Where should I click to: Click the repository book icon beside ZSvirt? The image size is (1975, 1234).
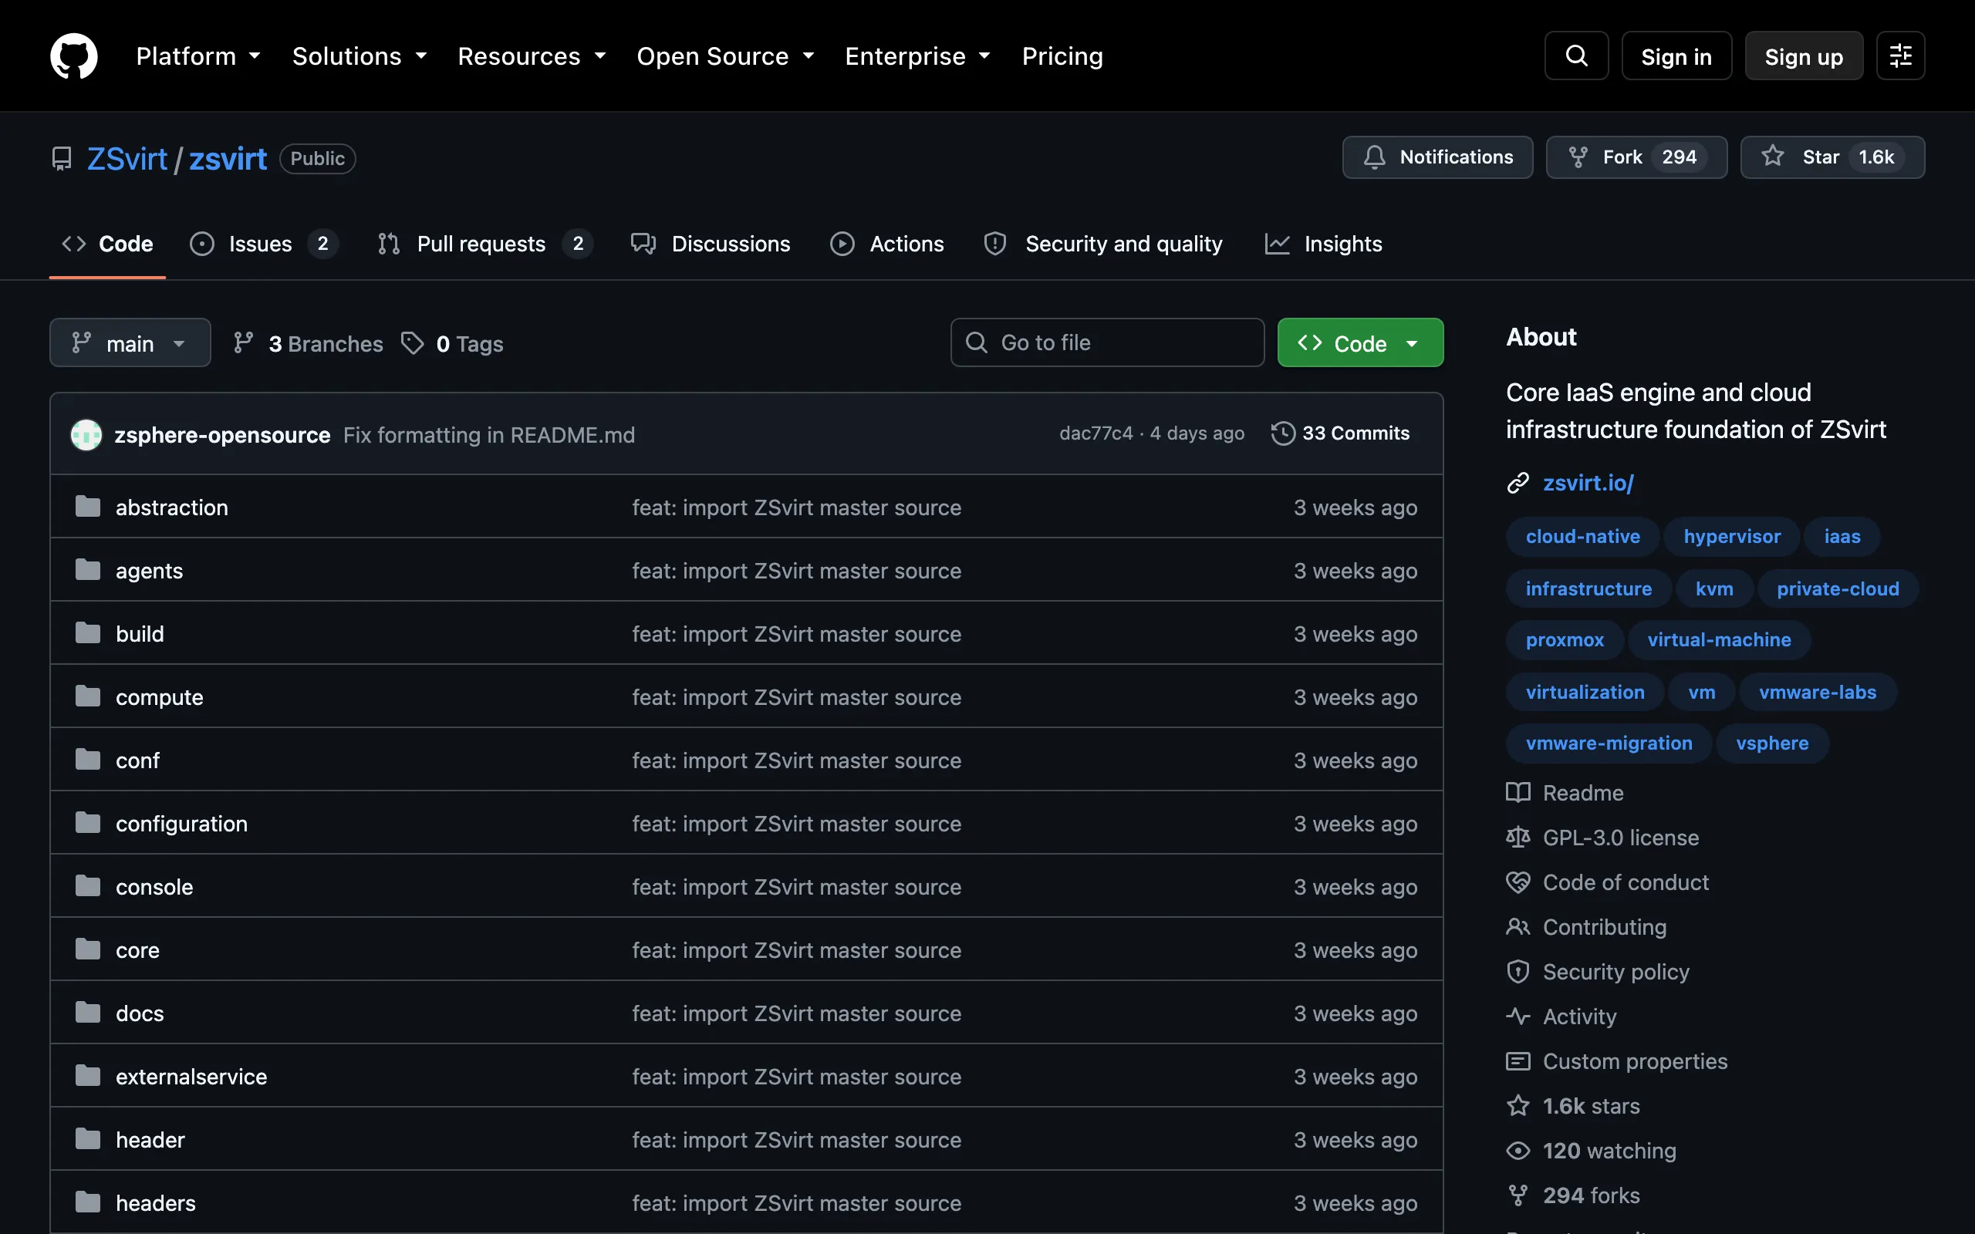(x=61, y=158)
